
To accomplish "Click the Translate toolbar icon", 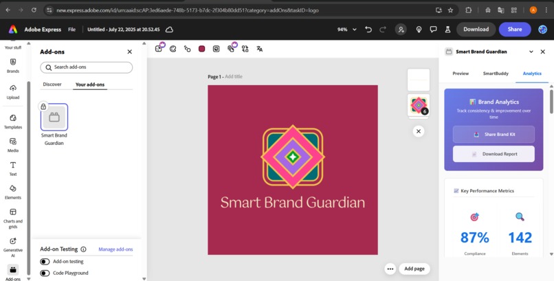I will coord(259,49).
